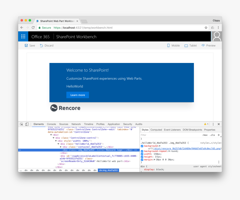Switch to Mobile preview

coord(173,45)
